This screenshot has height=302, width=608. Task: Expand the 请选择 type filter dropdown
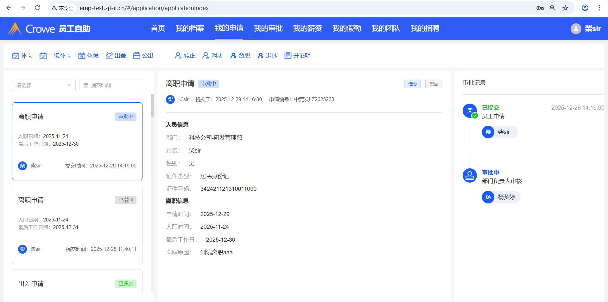point(44,85)
